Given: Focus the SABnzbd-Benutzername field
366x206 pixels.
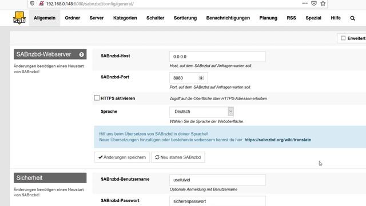Looking at the screenshot, I should click(x=217, y=180).
